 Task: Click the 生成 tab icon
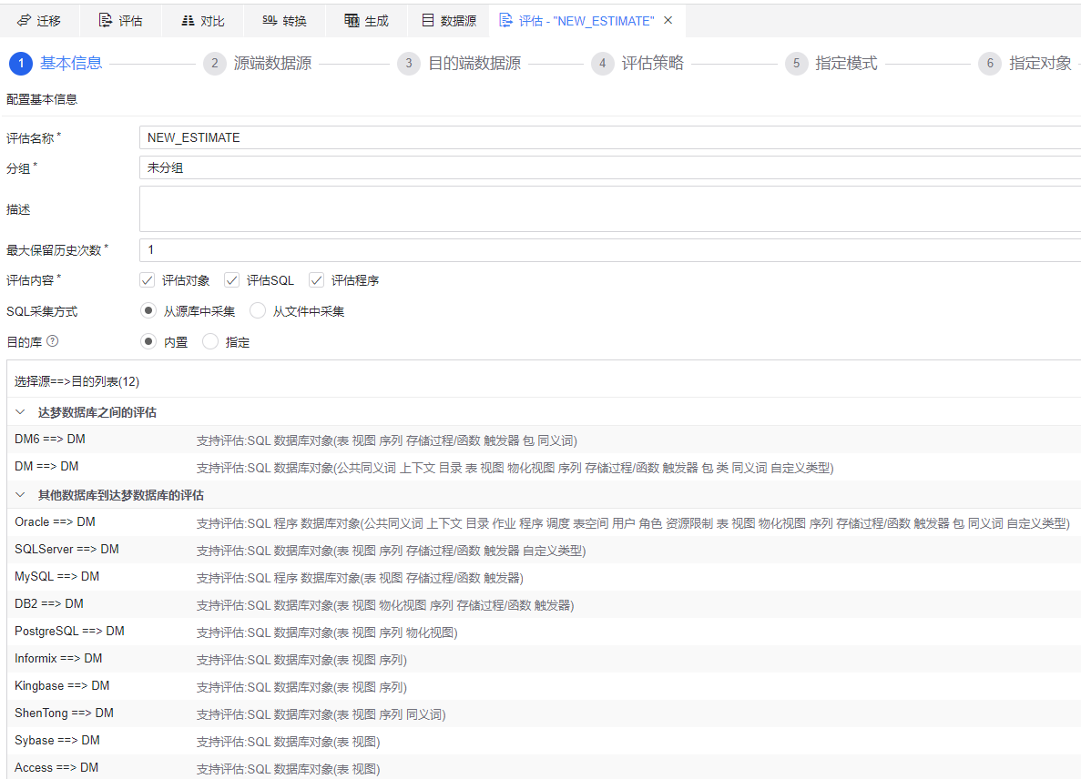point(352,21)
